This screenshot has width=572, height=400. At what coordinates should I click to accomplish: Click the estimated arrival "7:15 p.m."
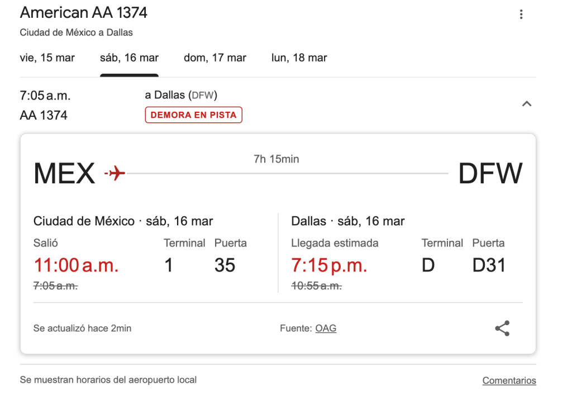[328, 265]
